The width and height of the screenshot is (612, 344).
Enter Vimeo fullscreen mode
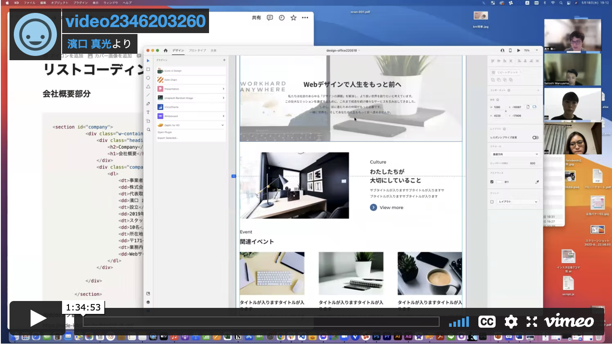531,322
